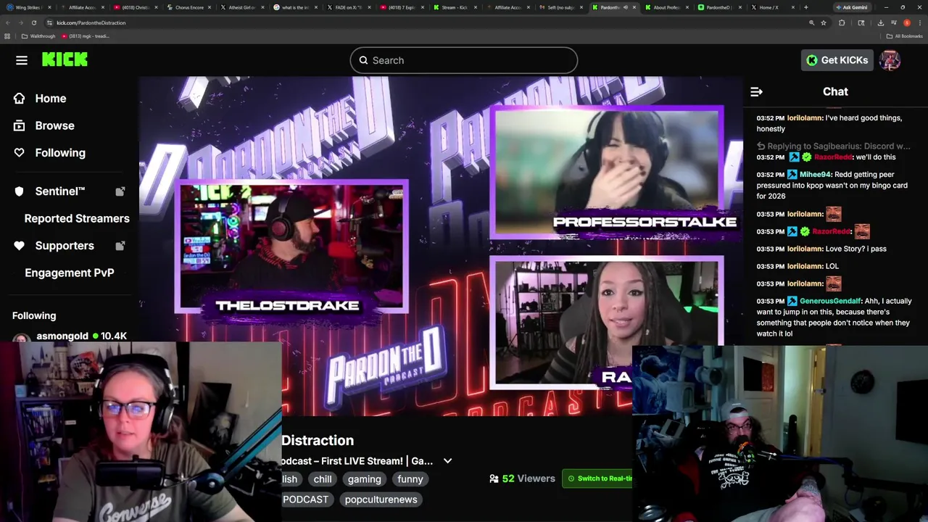This screenshot has height=522, width=928.
Task: Click the PODCAST tag
Action: (x=305, y=500)
